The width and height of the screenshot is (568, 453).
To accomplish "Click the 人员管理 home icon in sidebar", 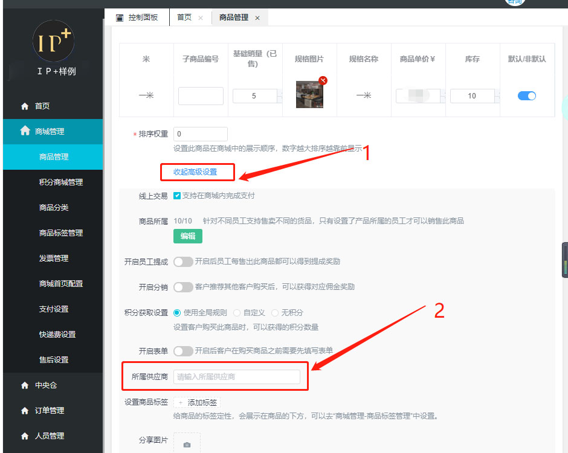I will coord(25,436).
